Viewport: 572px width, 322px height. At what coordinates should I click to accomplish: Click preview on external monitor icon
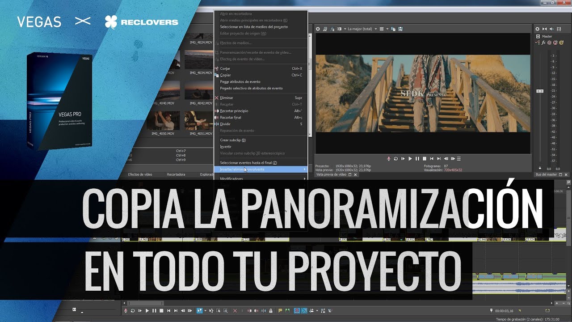click(325, 29)
